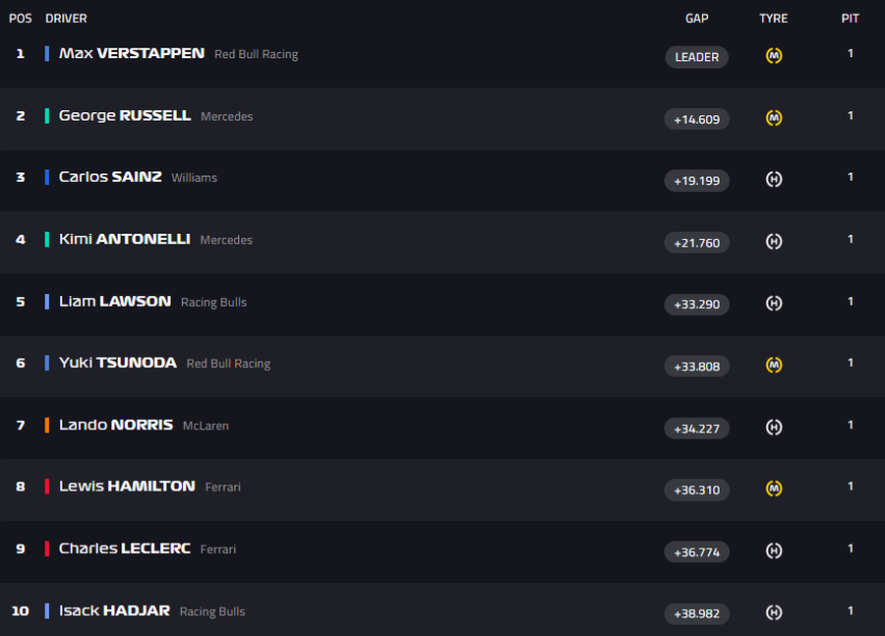Click Lando Norris's hard tyre icon
This screenshot has height=636, width=885.
(x=774, y=428)
